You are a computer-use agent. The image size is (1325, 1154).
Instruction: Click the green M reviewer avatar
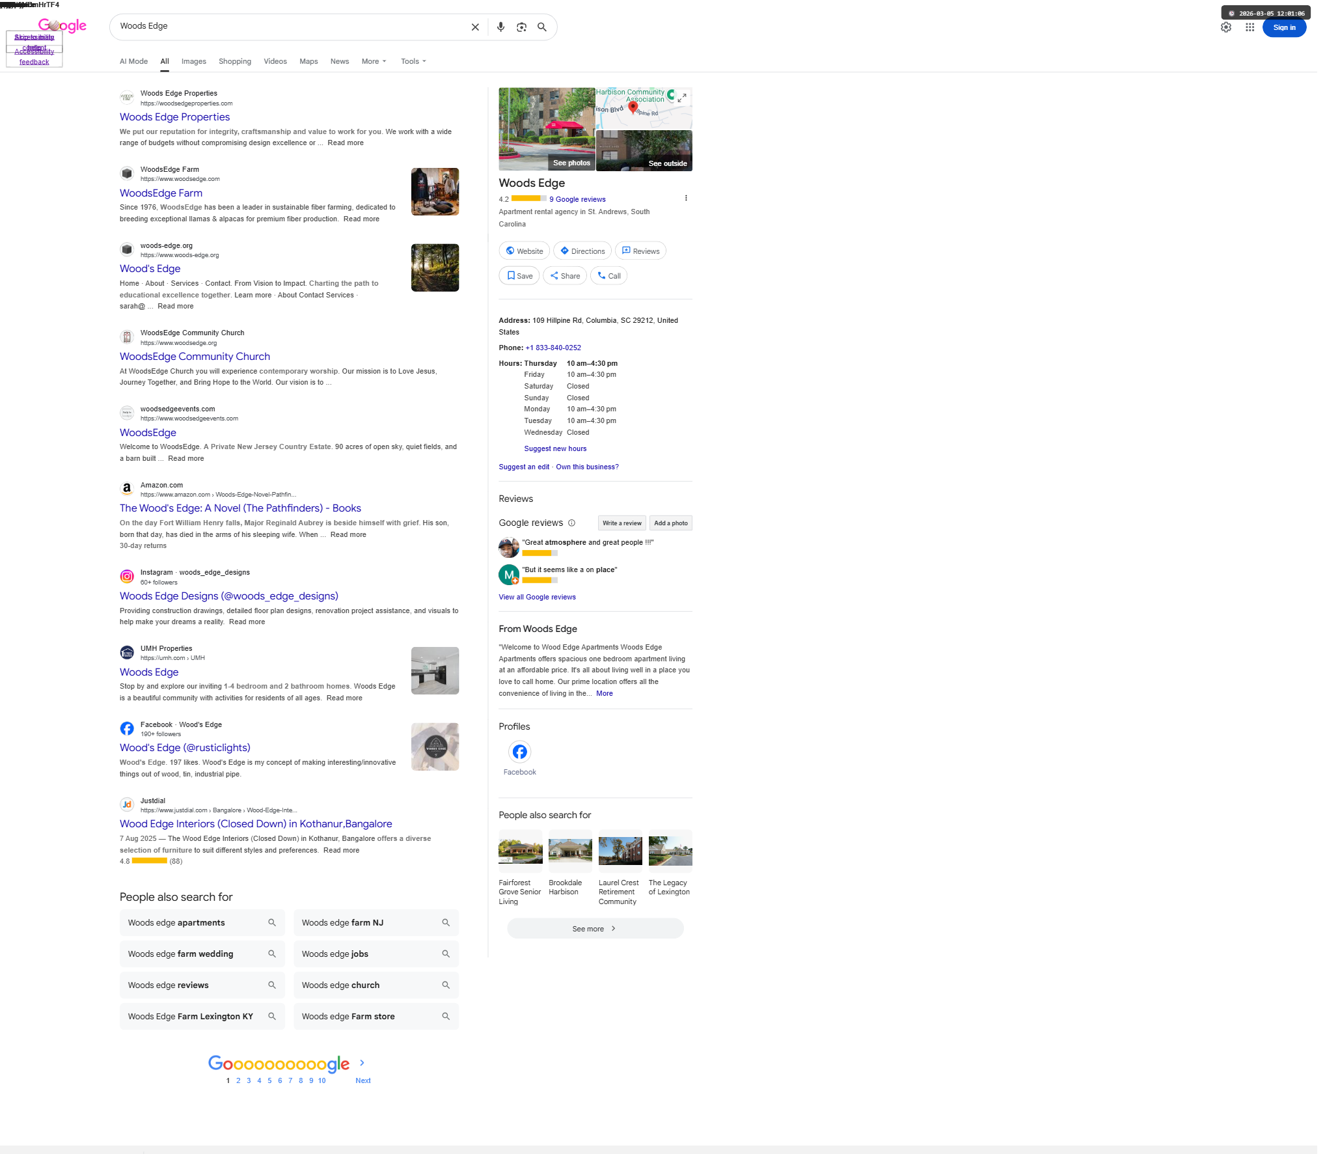509,575
